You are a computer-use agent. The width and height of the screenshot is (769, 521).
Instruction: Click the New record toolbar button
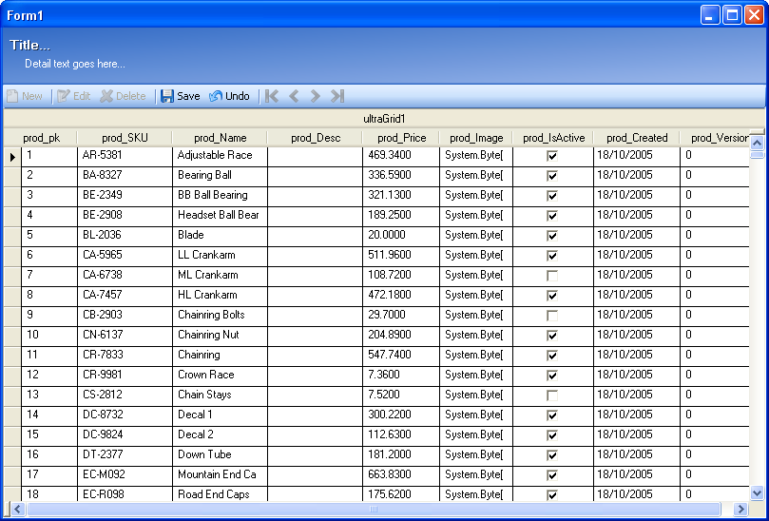25,96
